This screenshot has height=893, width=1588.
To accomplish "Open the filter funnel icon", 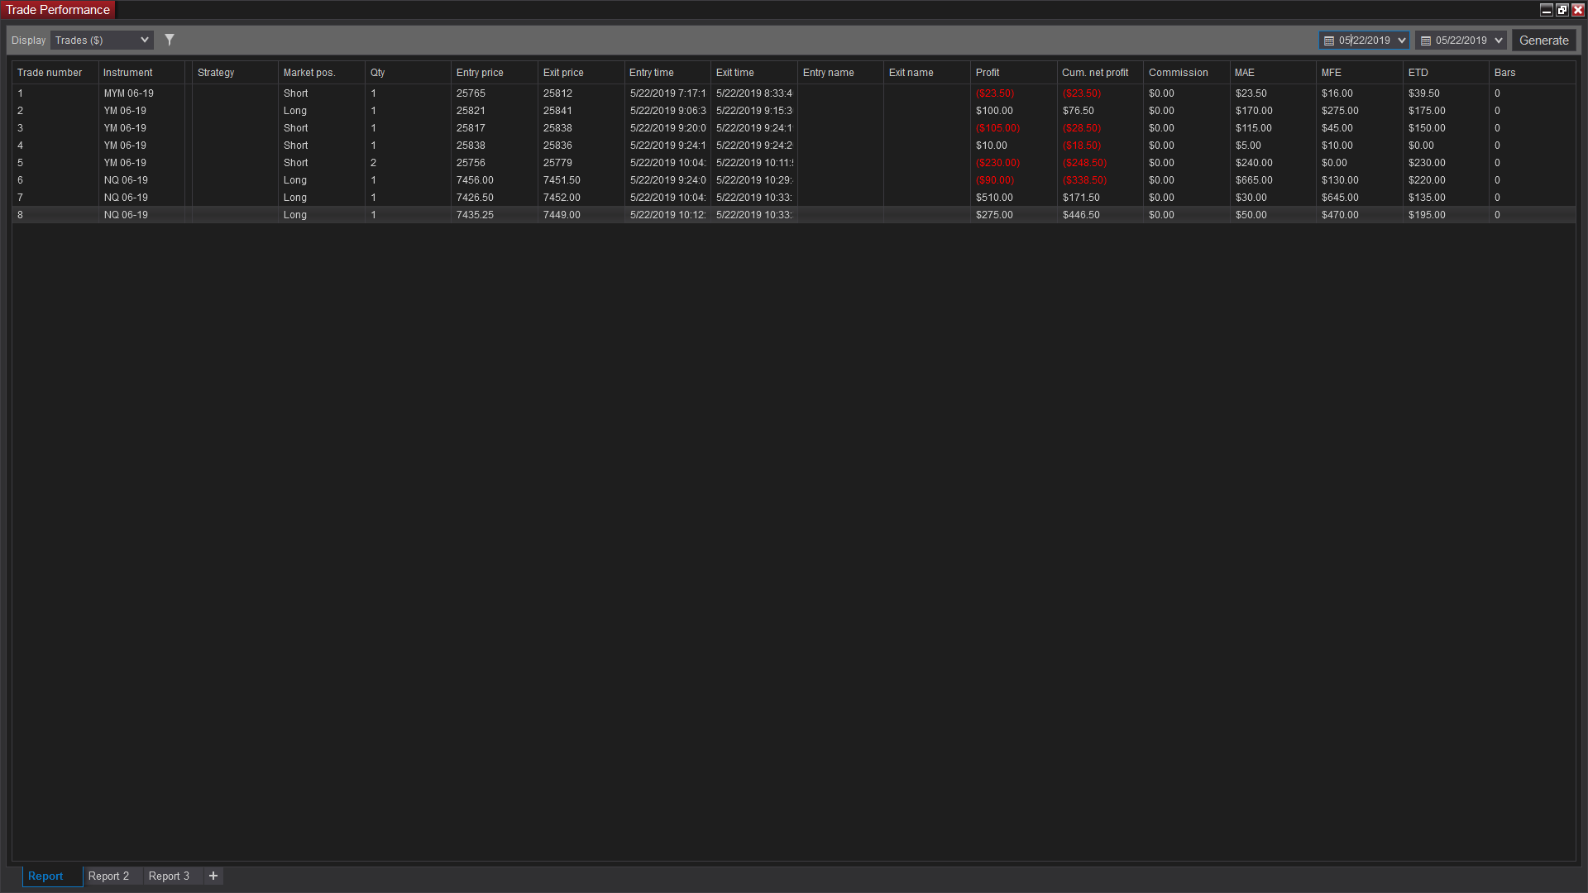I will tap(170, 40).
